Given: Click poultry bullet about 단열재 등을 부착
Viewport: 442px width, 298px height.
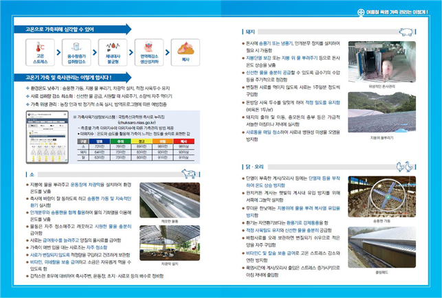Looking at the screenshot, I should point(291,182).
